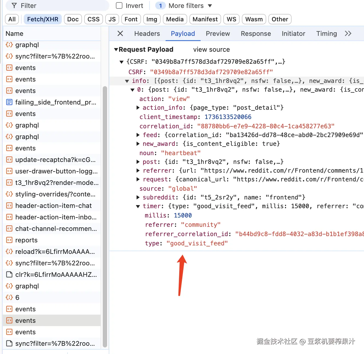This screenshot has height=354, width=364.
Task: Select the failing_side_frontend_pr... request
Action: pos(52,102)
